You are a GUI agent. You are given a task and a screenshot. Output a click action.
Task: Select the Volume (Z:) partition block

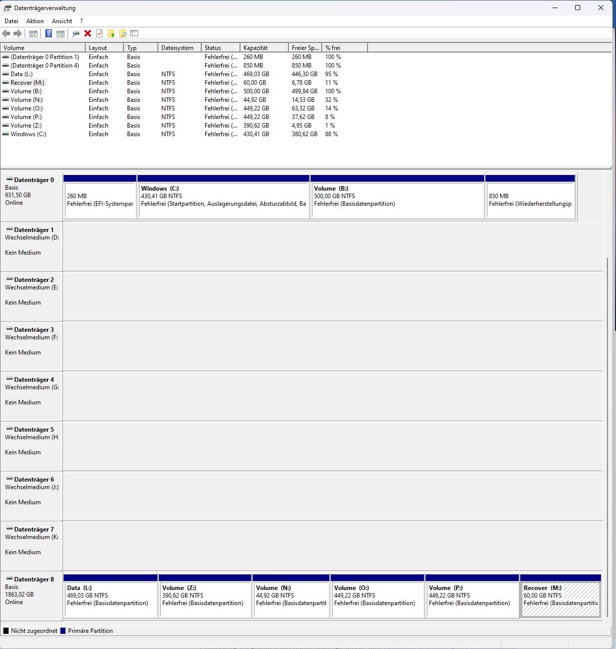(x=205, y=596)
